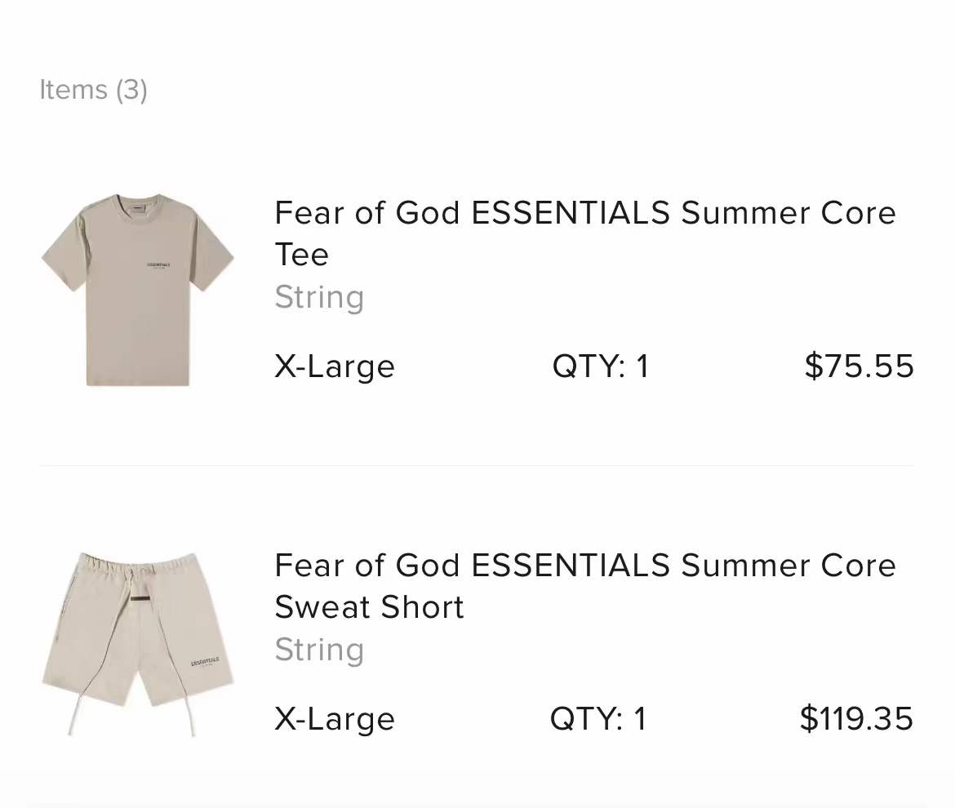Click the divider line between the two items

click(x=477, y=466)
